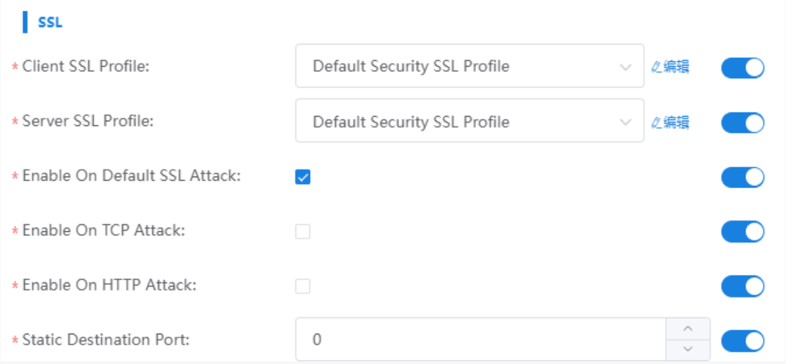
Task: Expand Client SSL Profile chevron arrow
Action: (625, 67)
